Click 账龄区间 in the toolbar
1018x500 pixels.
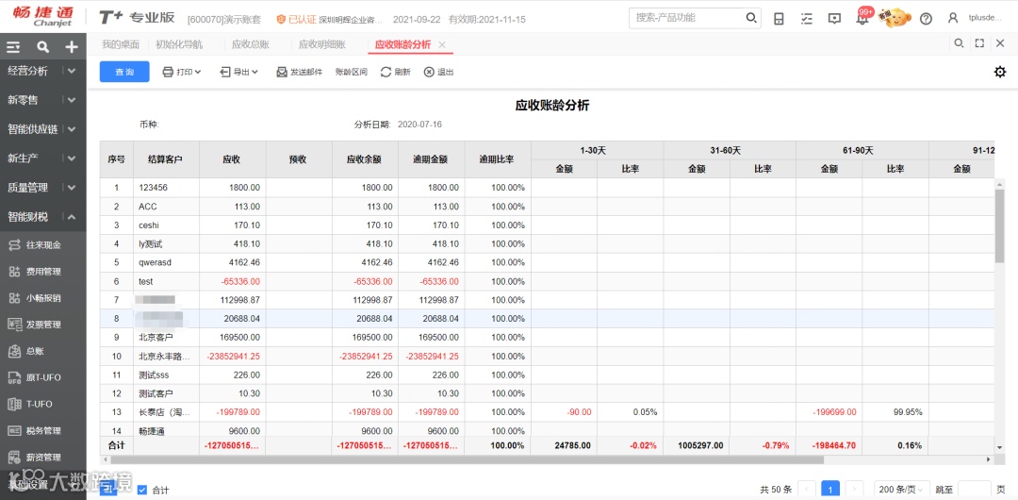352,73
